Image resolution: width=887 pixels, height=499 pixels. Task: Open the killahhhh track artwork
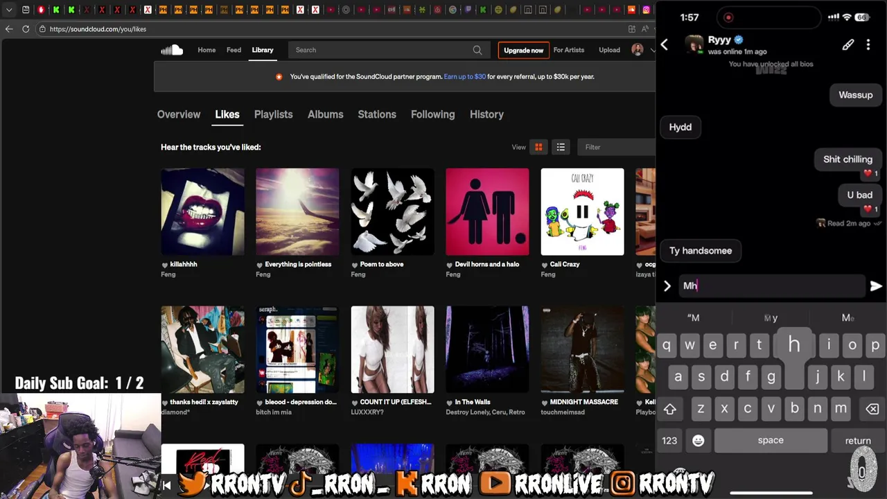point(202,211)
